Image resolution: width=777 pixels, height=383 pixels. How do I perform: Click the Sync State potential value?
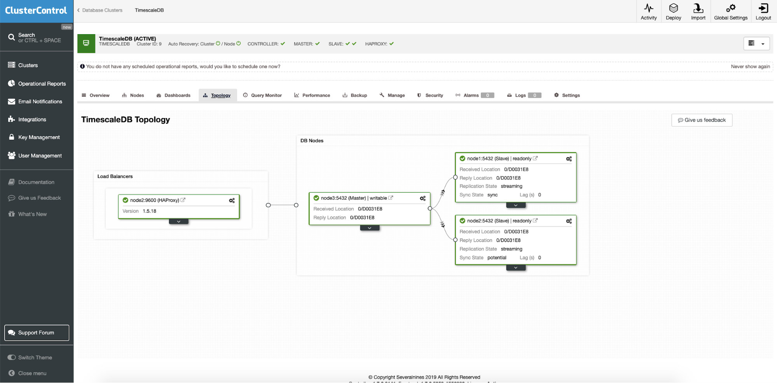(497, 258)
